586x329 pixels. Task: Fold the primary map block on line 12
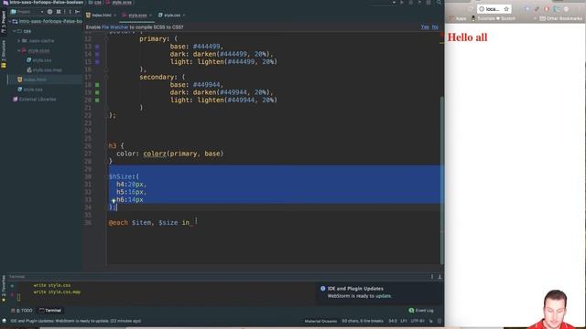pyautogui.click(x=106, y=38)
